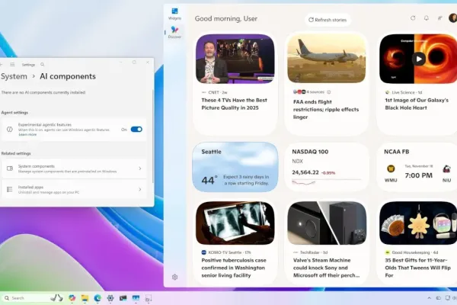Open notifications bell in widgets header
457x305 pixels.
[x=426, y=18]
